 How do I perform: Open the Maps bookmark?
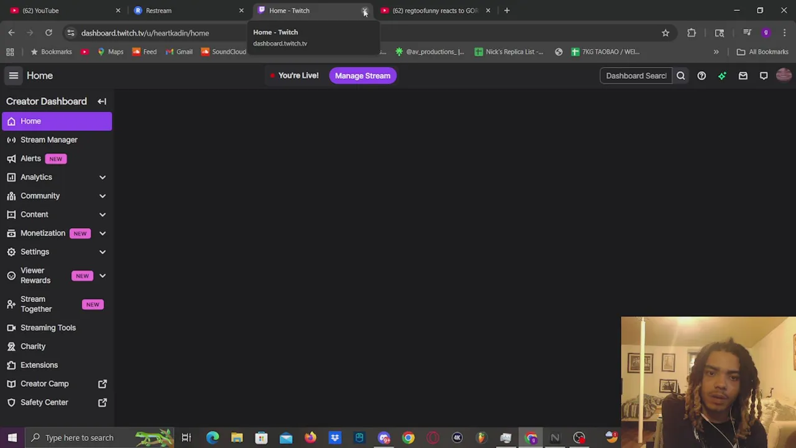(x=110, y=52)
